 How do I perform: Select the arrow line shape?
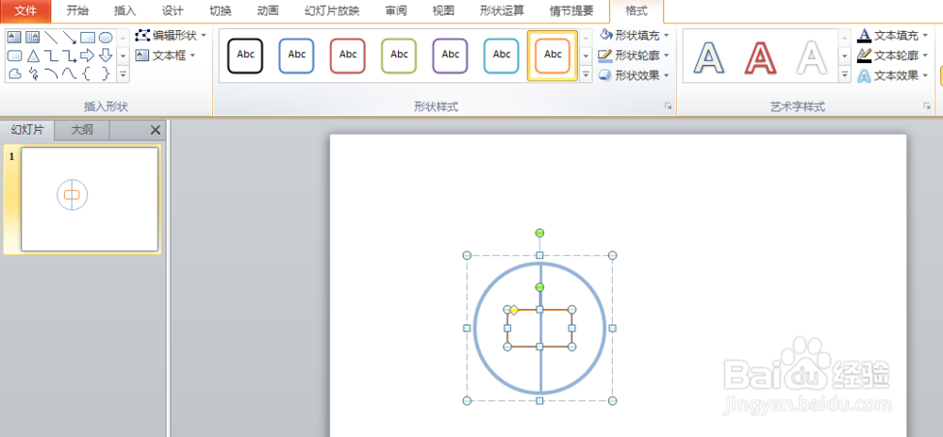point(69,38)
